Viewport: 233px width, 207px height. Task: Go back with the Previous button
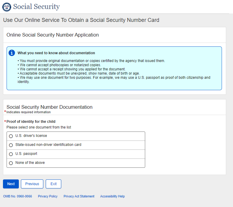32,184
